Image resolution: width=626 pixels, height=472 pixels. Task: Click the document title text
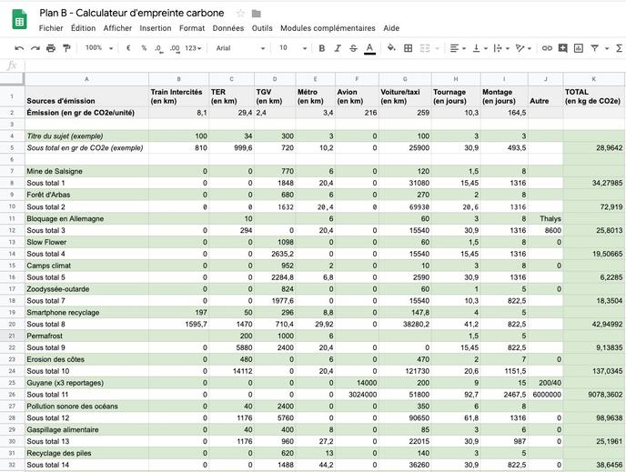[131, 13]
